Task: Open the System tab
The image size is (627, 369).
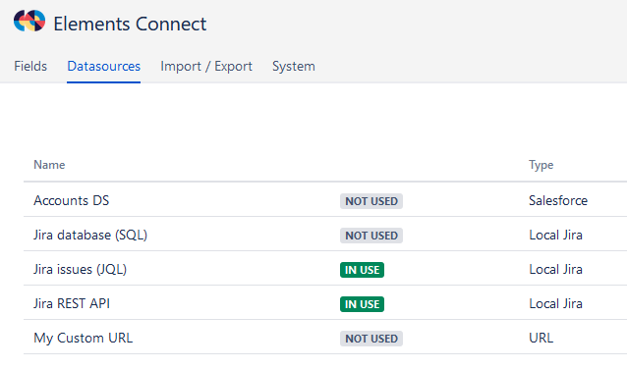Action: click(x=294, y=66)
